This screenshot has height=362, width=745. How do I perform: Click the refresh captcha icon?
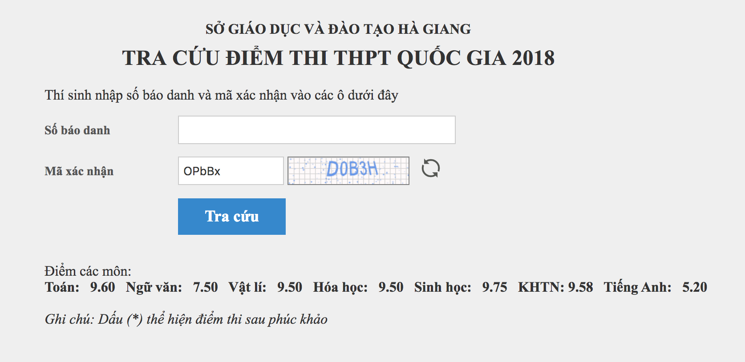tap(431, 169)
